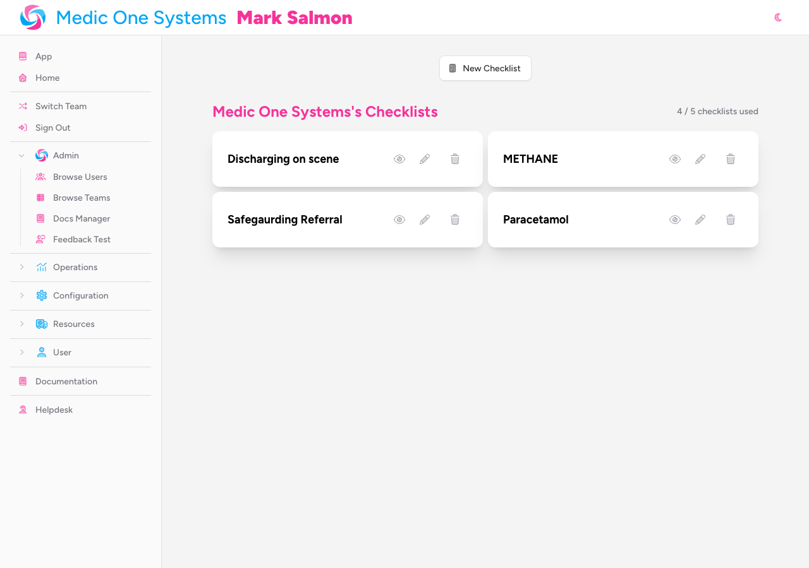Preview the METHANE checklist with the eye icon
The image size is (809, 568).
click(674, 159)
